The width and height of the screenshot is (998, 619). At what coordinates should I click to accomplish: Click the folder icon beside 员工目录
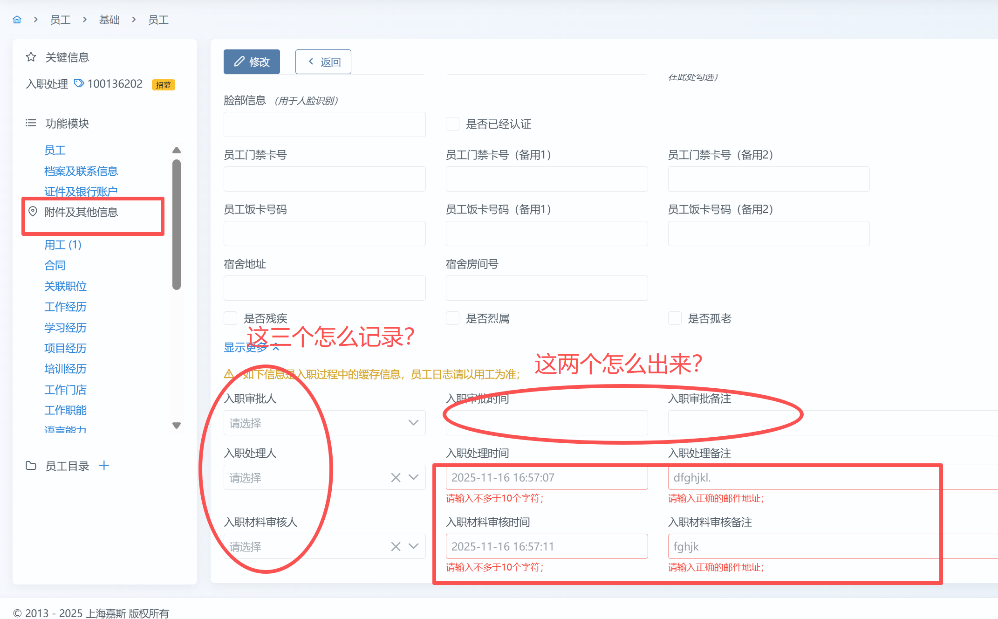tap(31, 466)
